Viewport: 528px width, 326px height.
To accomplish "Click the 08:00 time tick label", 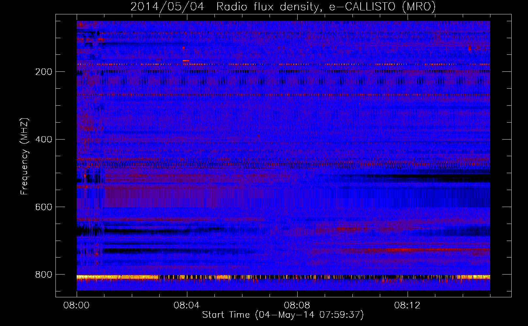I will coord(77,305).
